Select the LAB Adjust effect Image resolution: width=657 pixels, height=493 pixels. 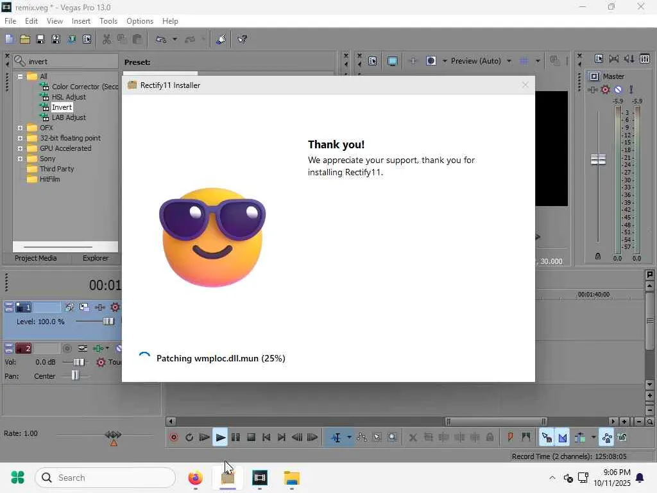[x=68, y=117]
